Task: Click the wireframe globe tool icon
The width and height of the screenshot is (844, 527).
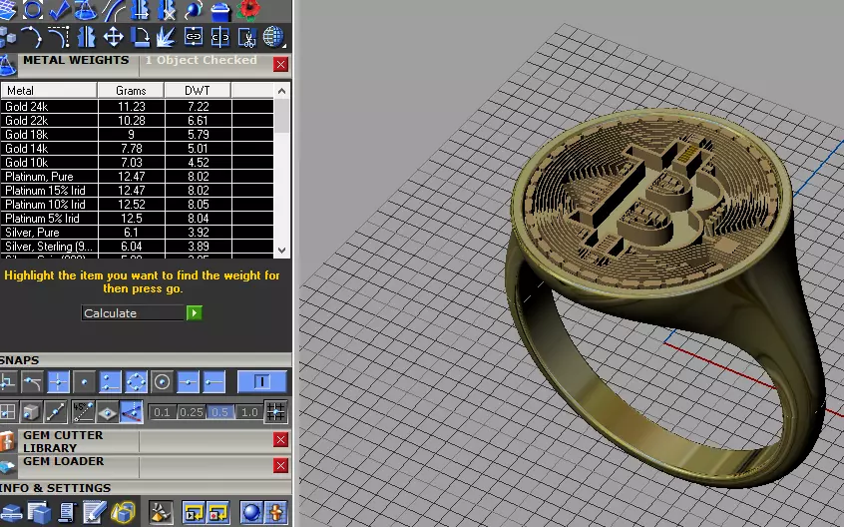Action: (x=274, y=37)
